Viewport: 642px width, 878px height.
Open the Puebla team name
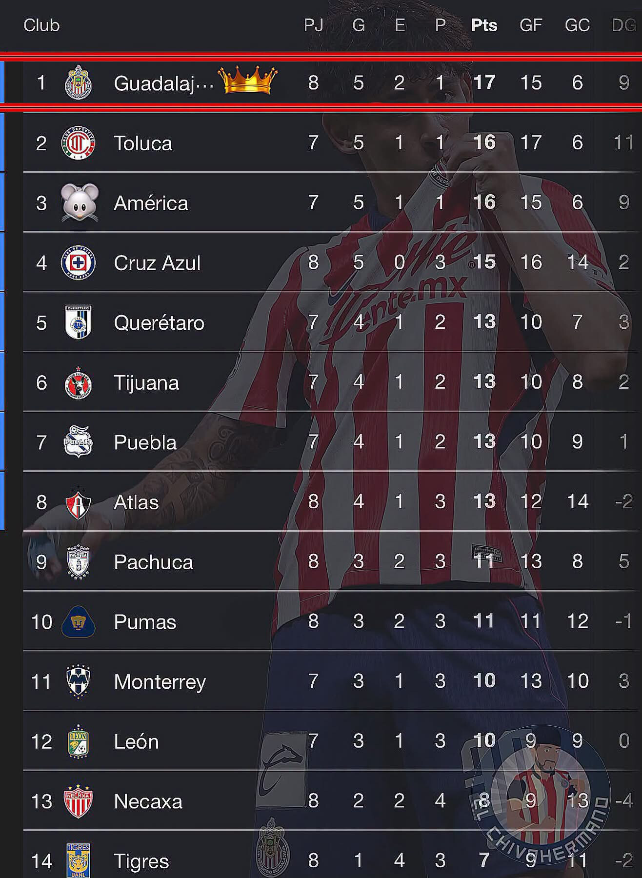tap(145, 442)
